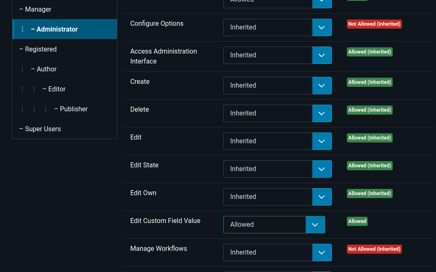Open the Edit State permission dropdown

tap(277, 169)
